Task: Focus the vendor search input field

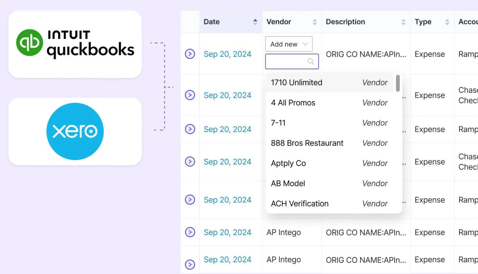Action: (292, 61)
